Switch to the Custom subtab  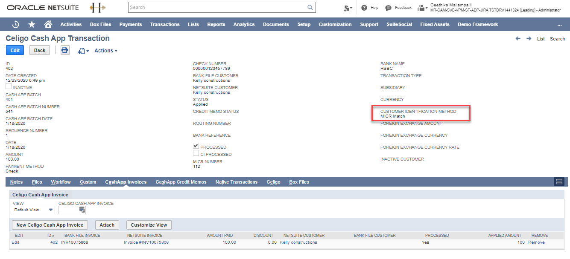click(88, 182)
